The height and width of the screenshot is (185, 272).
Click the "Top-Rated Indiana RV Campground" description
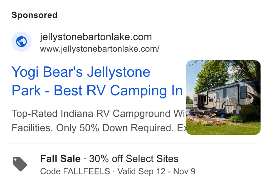tap(91, 114)
